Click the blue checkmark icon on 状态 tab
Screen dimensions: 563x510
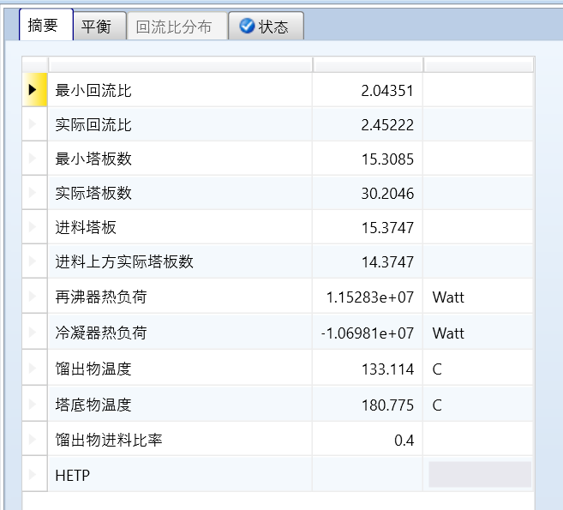click(247, 27)
